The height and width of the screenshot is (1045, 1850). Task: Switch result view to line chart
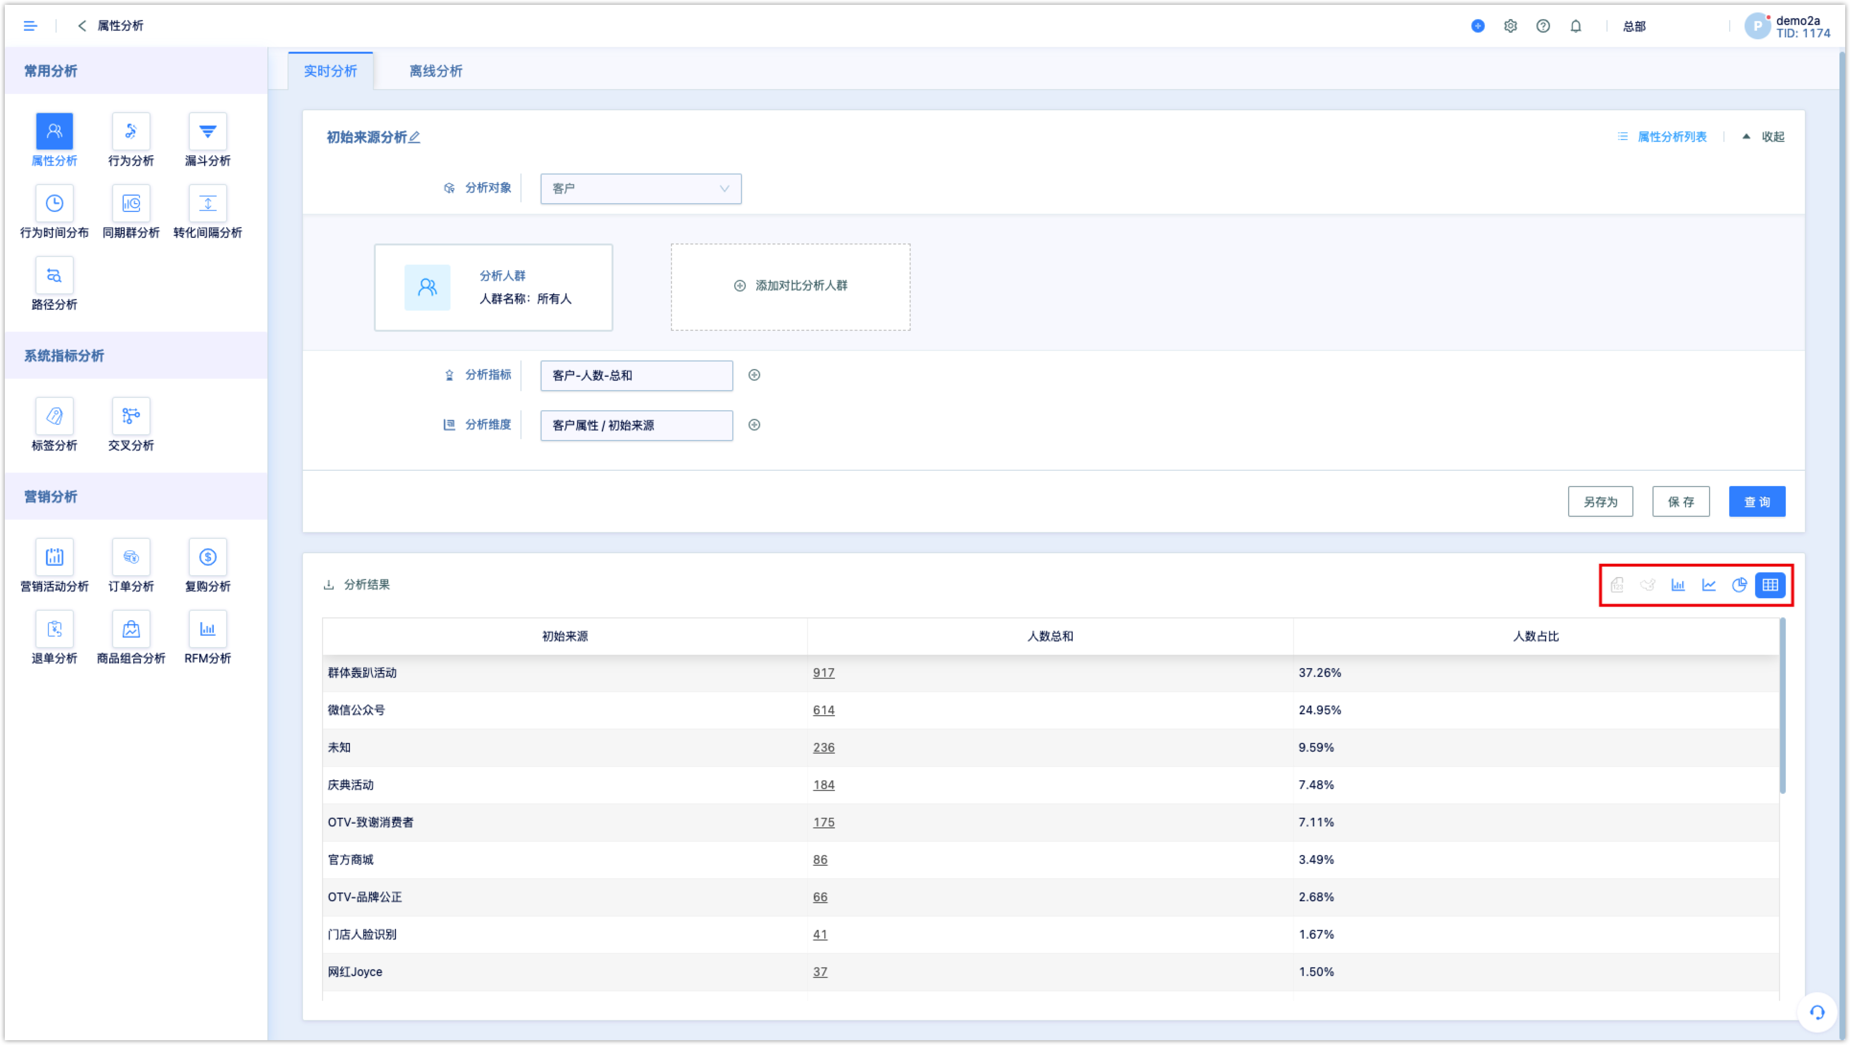point(1709,585)
